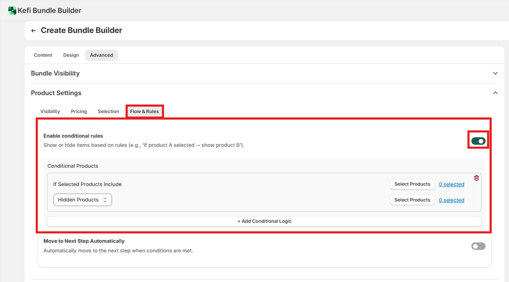Open 0 selected link in Hidden Products row
Screen dimensions: 509x282
click(x=451, y=200)
